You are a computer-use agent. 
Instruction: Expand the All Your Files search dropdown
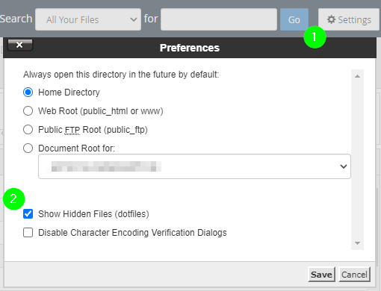pyautogui.click(x=88, y=19)
